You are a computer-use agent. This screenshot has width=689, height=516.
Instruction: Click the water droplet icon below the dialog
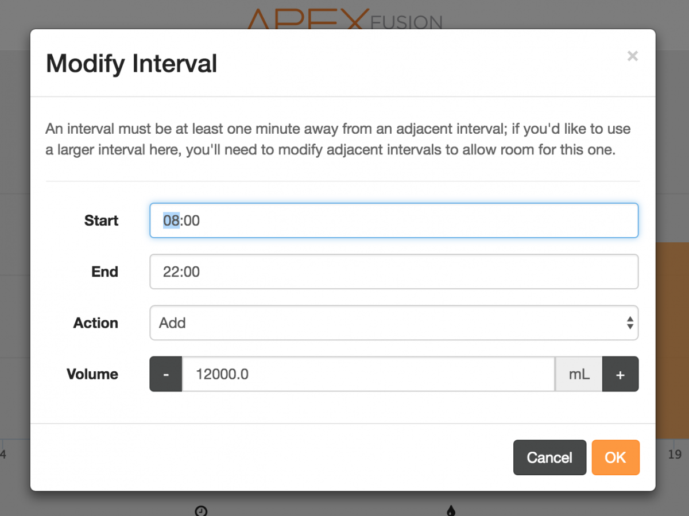tap(451, 510)
